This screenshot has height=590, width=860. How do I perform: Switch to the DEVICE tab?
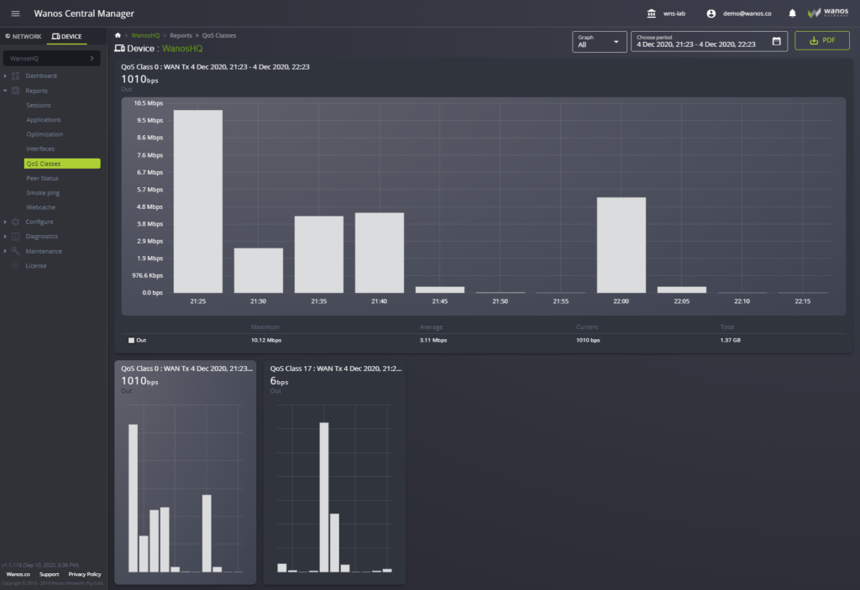pos(67,35)
